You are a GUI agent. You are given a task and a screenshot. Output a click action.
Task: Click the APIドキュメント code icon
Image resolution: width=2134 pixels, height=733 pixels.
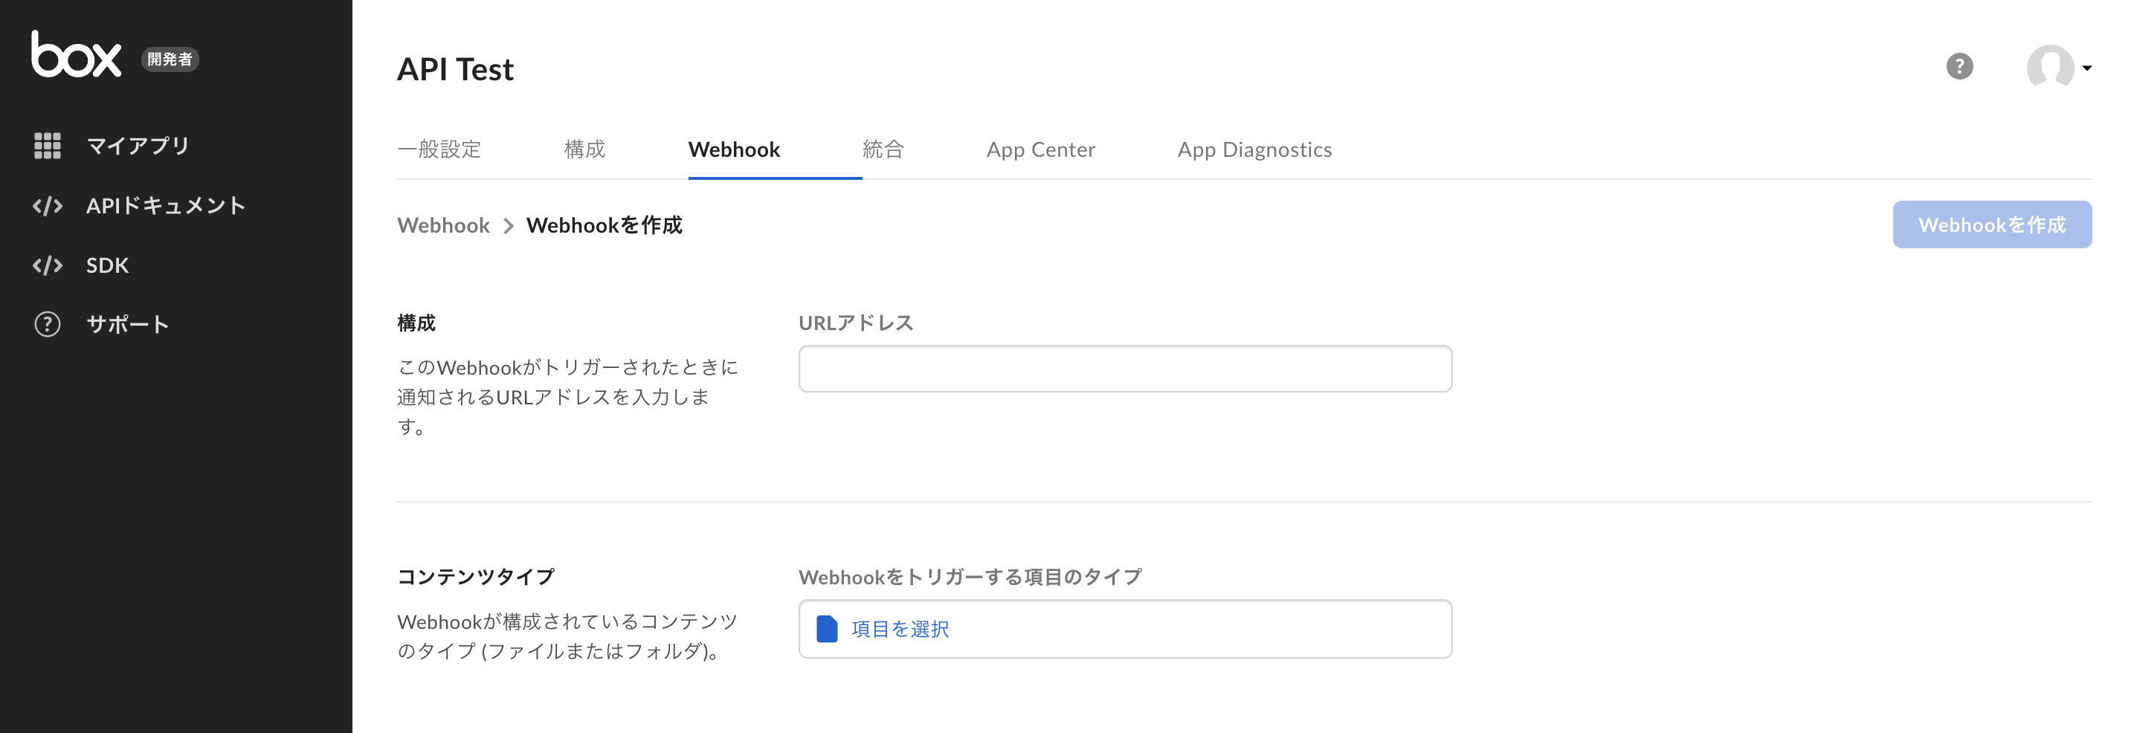click(x=48, y=205)
